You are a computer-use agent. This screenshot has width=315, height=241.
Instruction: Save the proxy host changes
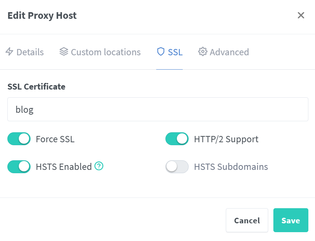click(x=291, y=220)
